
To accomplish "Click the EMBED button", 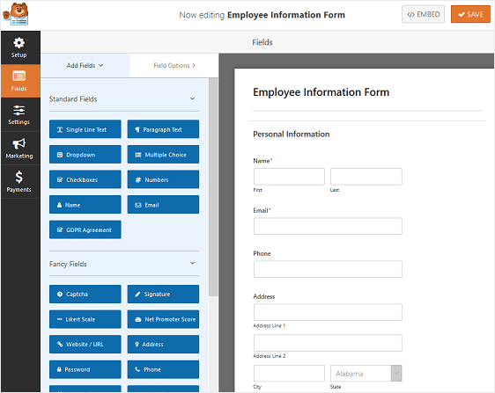I will 423,14.
